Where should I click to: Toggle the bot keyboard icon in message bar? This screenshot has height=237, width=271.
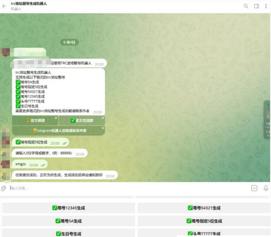click(254, 188)
